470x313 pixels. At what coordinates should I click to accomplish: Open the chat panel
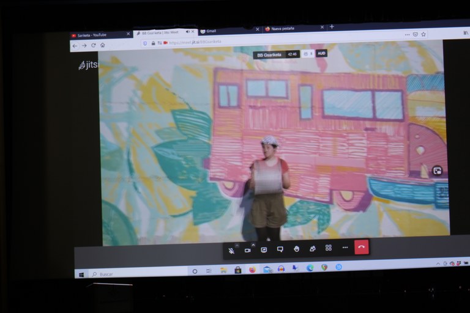tap(280, 249)
